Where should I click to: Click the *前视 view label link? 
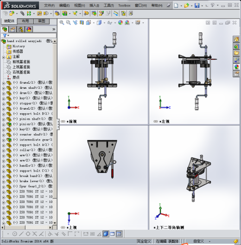[x=72, y=122]
